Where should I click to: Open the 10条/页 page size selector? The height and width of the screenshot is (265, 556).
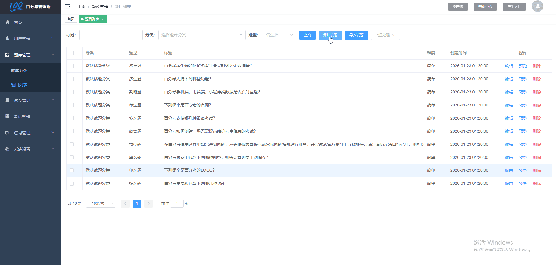(x=100, y=203)
